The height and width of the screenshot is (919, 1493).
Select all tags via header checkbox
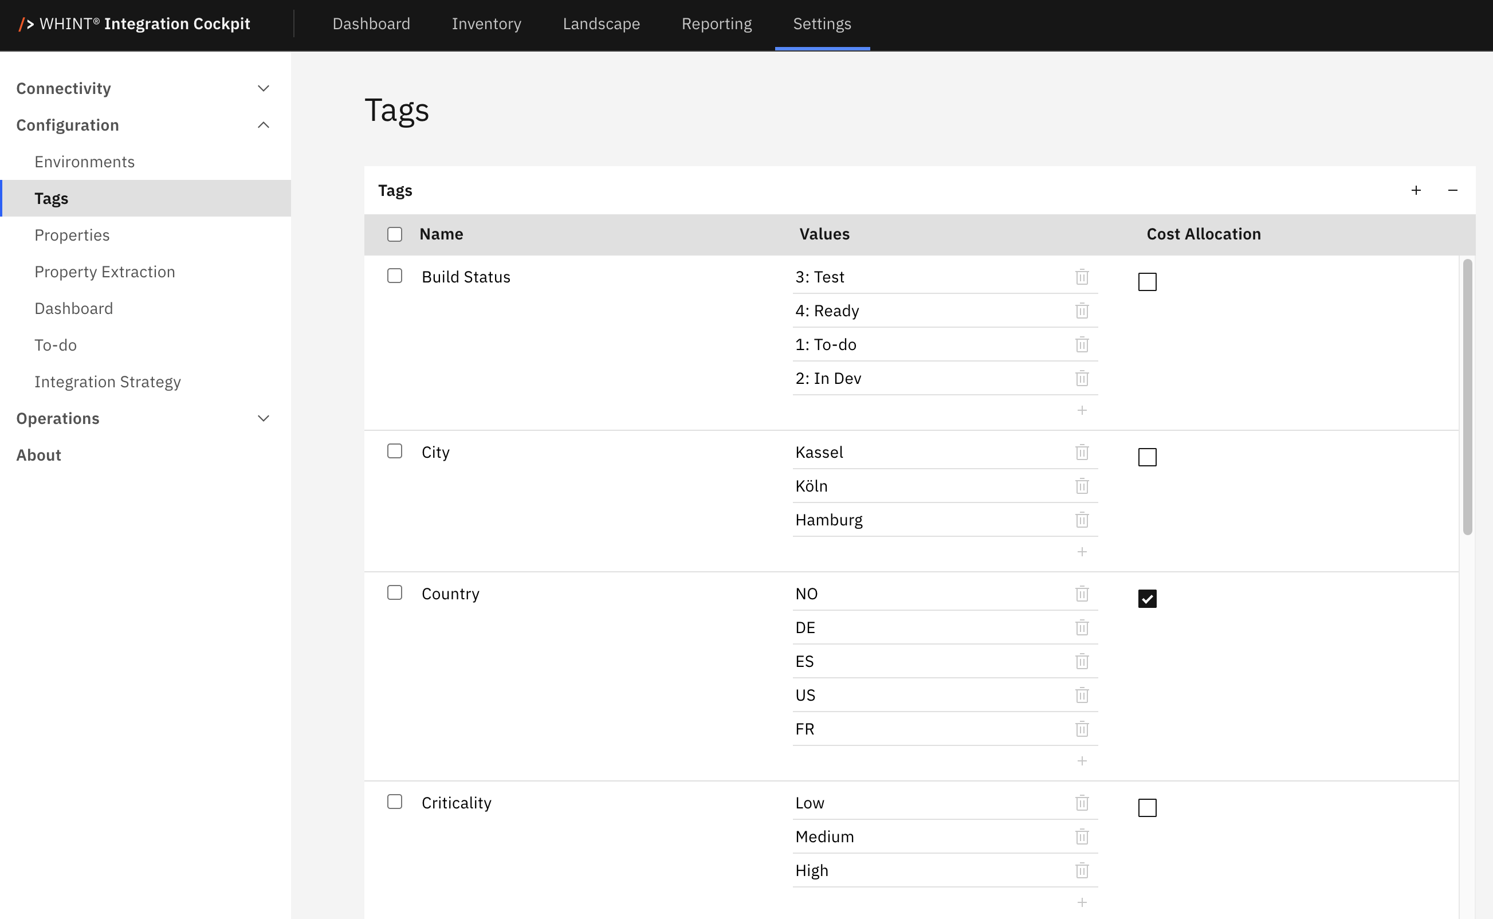394,234
